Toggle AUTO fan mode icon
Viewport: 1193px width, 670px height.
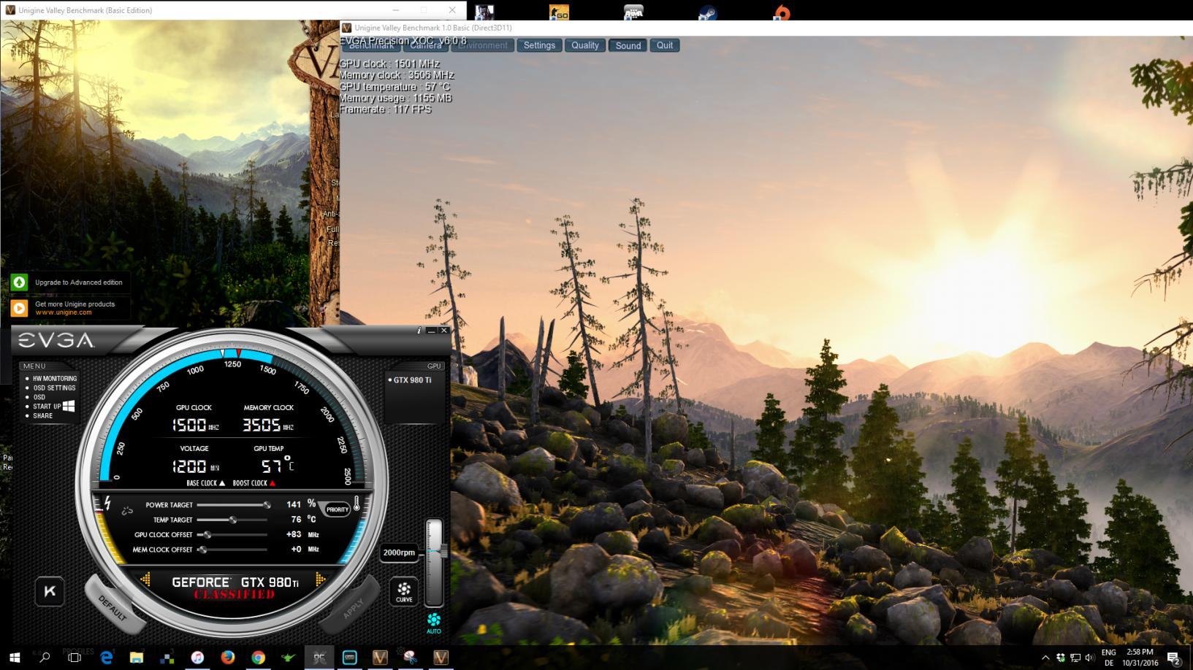click(434, 623)
